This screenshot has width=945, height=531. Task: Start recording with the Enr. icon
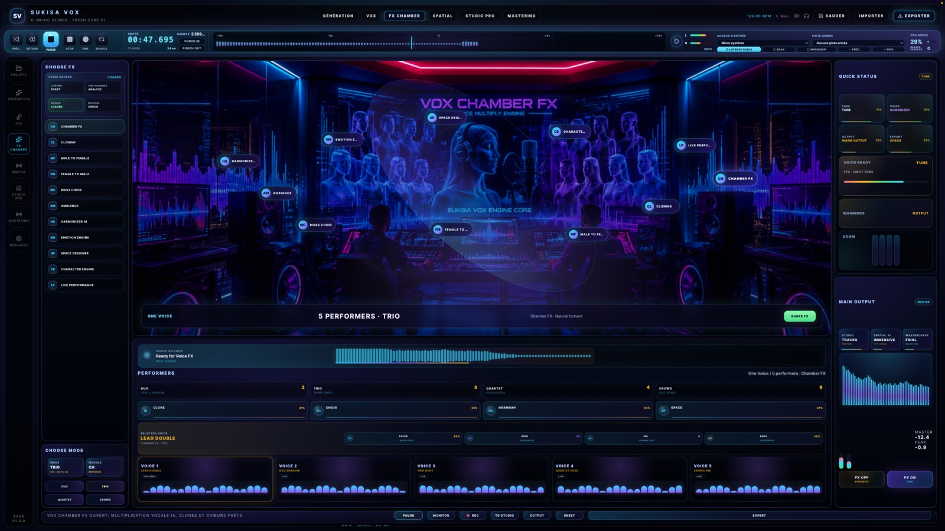click(x=86, y=40)
